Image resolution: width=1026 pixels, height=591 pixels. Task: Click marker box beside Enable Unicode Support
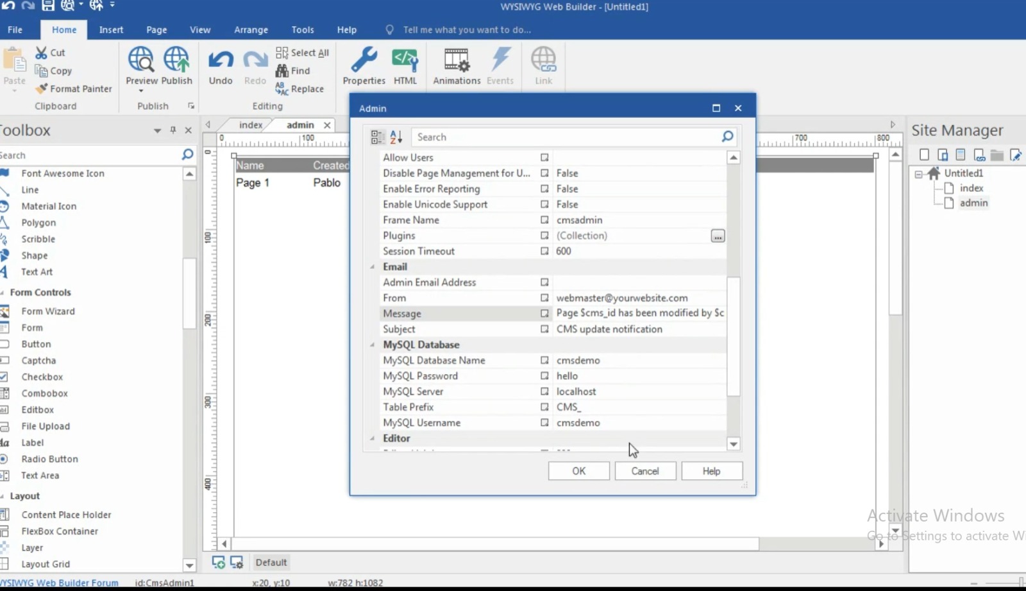[x=544, y=204]
